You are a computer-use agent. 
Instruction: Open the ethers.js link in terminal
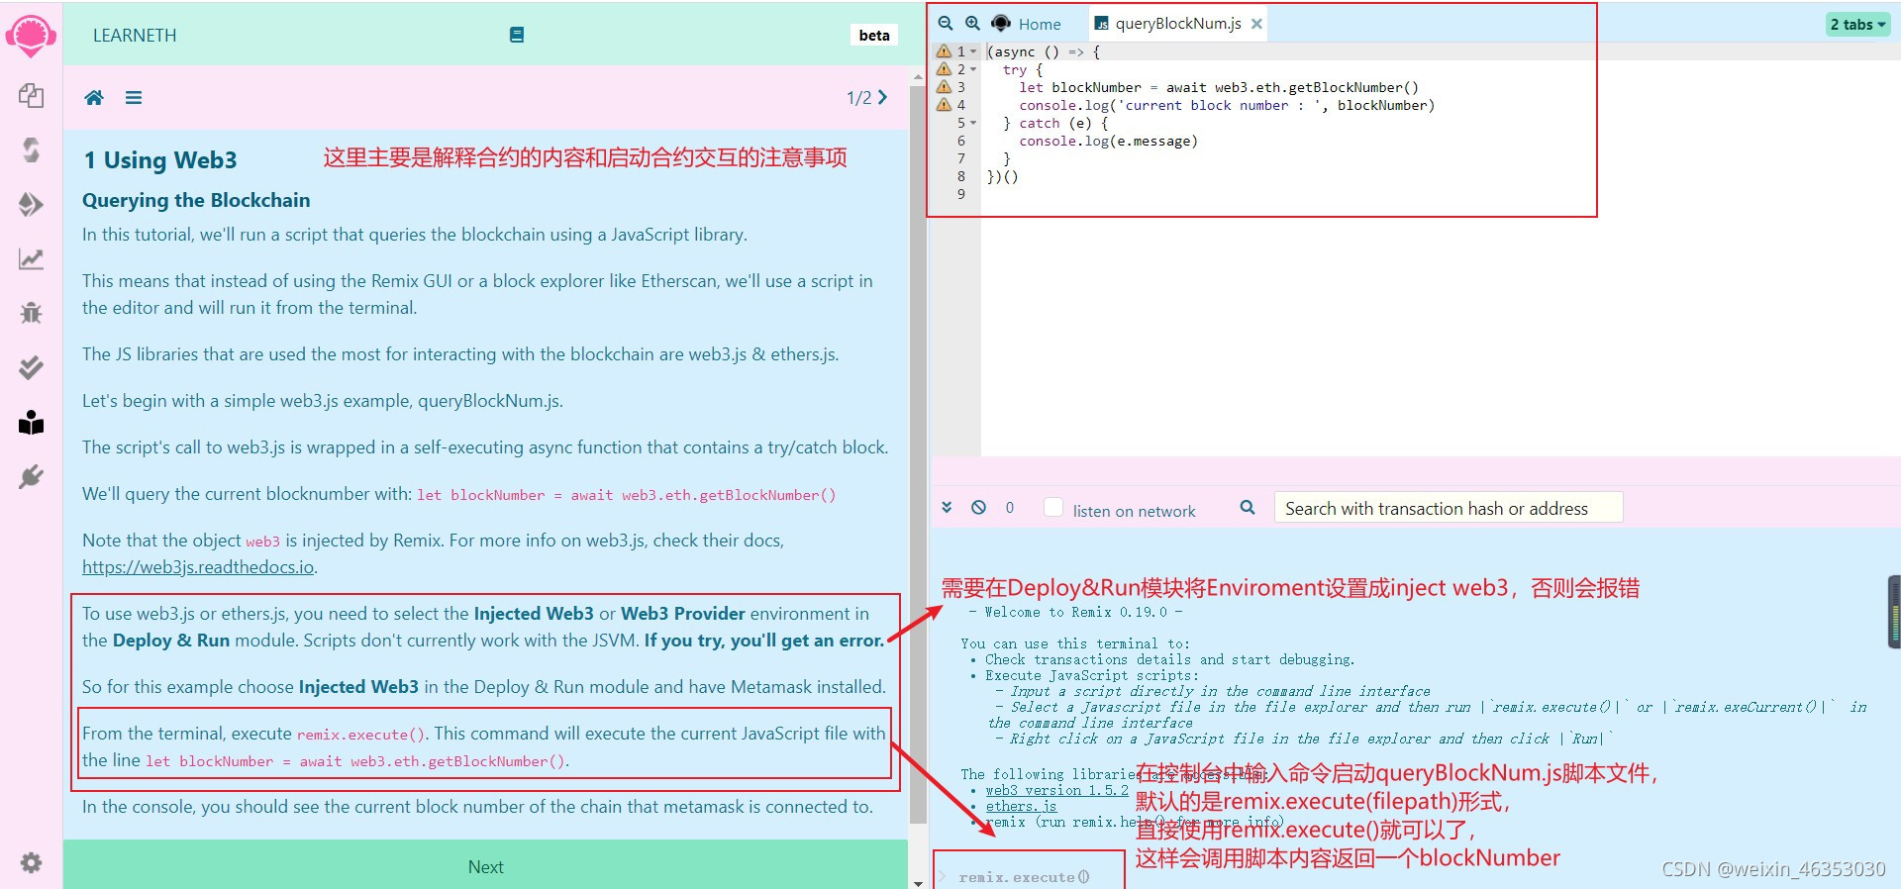pos(1021,806)
